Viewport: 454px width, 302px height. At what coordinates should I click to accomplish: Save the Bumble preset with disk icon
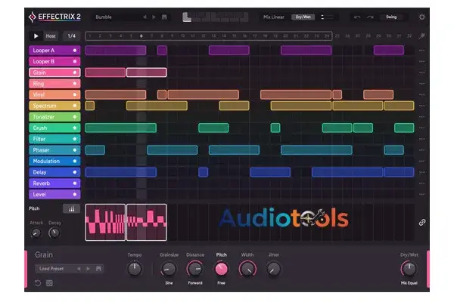click(164, 17)
